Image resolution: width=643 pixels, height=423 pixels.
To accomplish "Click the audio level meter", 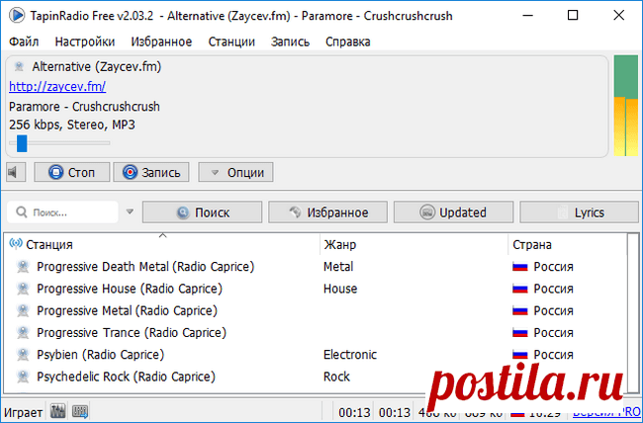I will click(x=626, y=106).
